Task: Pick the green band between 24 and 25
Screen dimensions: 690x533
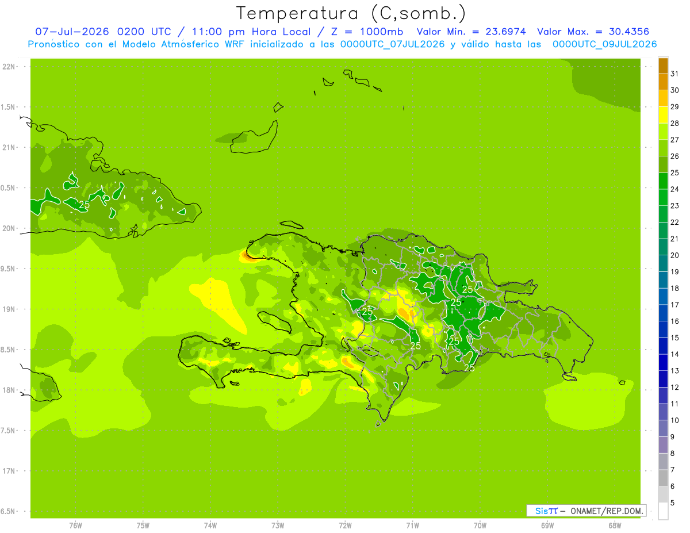Action: pyautogui.click(x=663, y=181)
